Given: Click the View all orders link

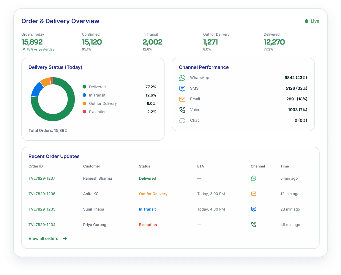Looking at the screenshot, I should pos(43,238).
